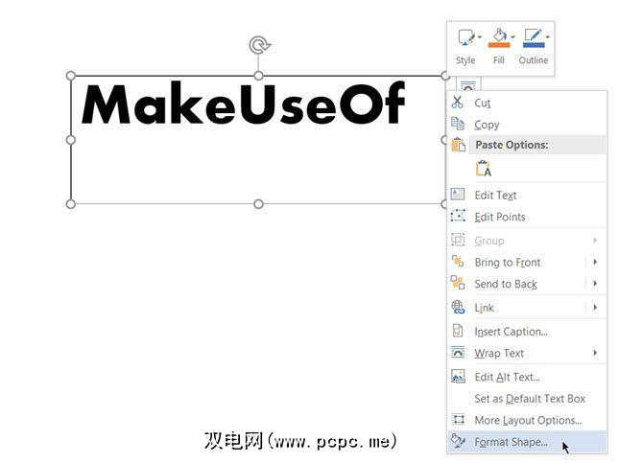The image size is (643, 463).
Task: Open the Outline color dropdown arrow
Action: coord(547,37)
